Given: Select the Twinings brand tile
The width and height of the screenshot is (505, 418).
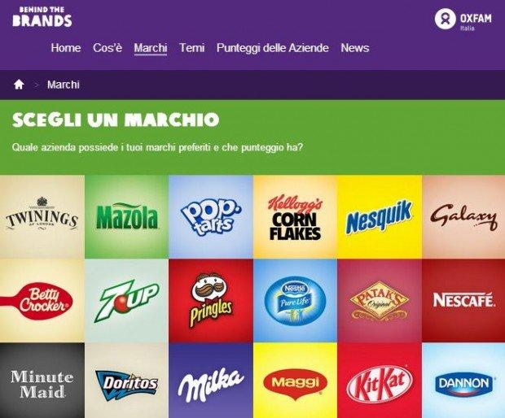Looking at the screenshot, I should tap(42, 216).
